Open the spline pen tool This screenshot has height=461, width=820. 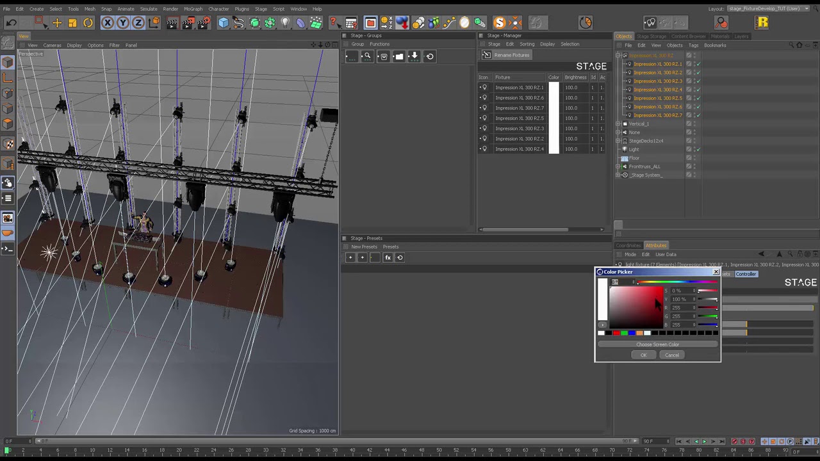click(238, 23)
